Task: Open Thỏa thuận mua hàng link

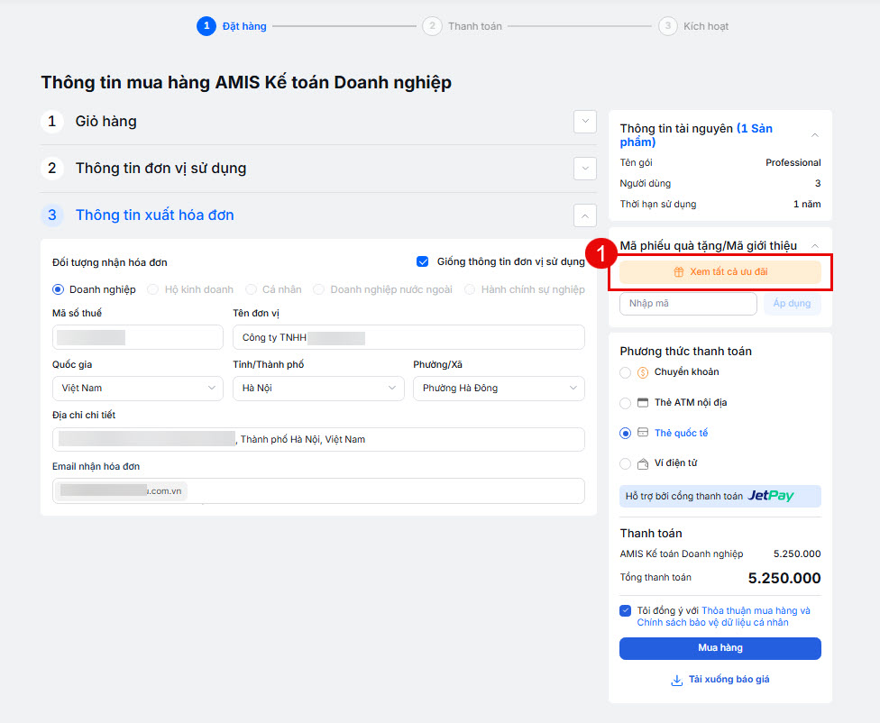Action: pyautogui.click(x=756, y=610)
